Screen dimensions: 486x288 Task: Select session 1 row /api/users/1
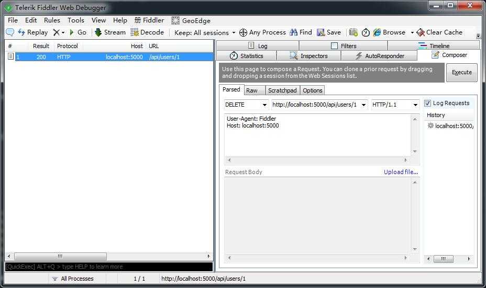[x=114, y=57]
